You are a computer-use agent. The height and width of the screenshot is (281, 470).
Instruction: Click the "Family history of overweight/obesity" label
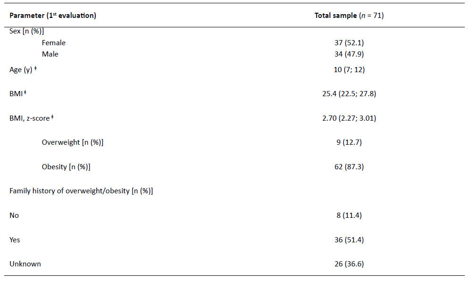(x=81, y=191)
